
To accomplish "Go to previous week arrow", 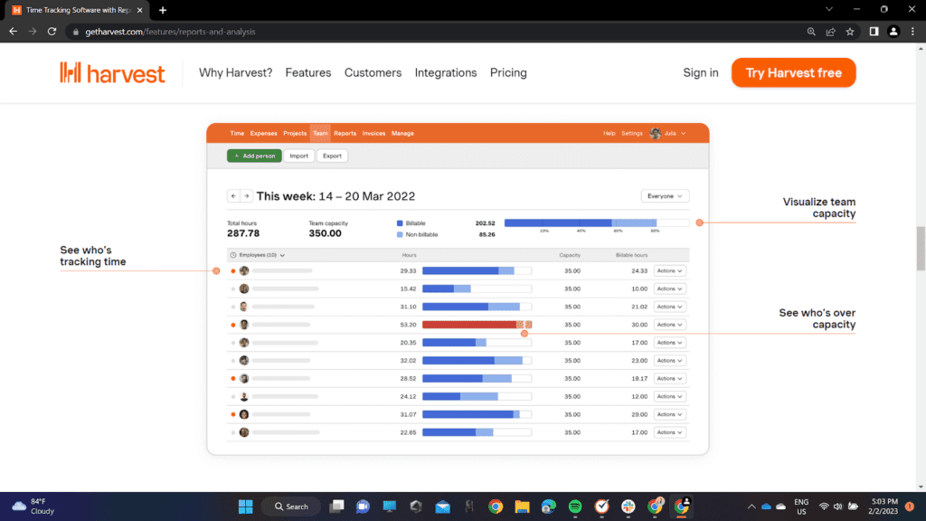I will (x=233, y=195).
